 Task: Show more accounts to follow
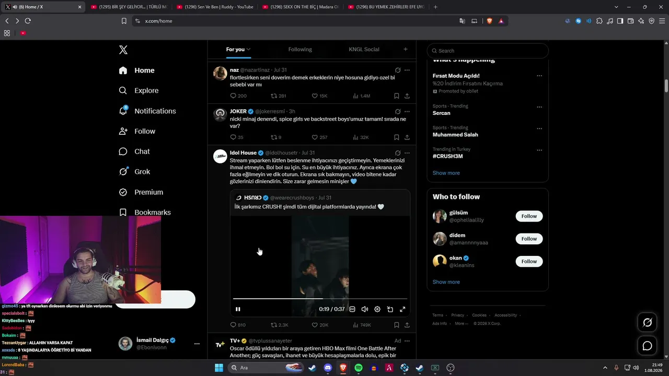pyautogui.click(x=446, y=282)
